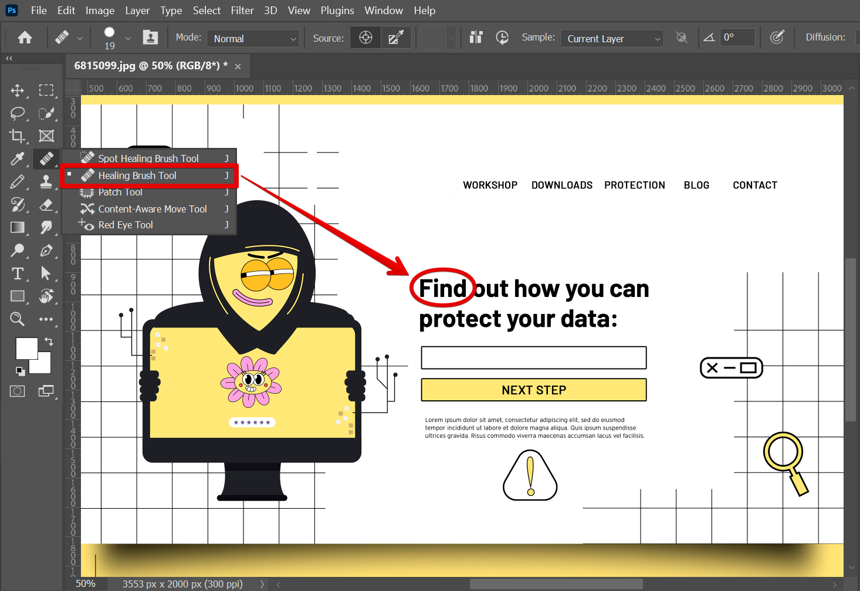This screenshot has height=591, width=860.
Task: Click the brush angle input field
Action: 737,38
